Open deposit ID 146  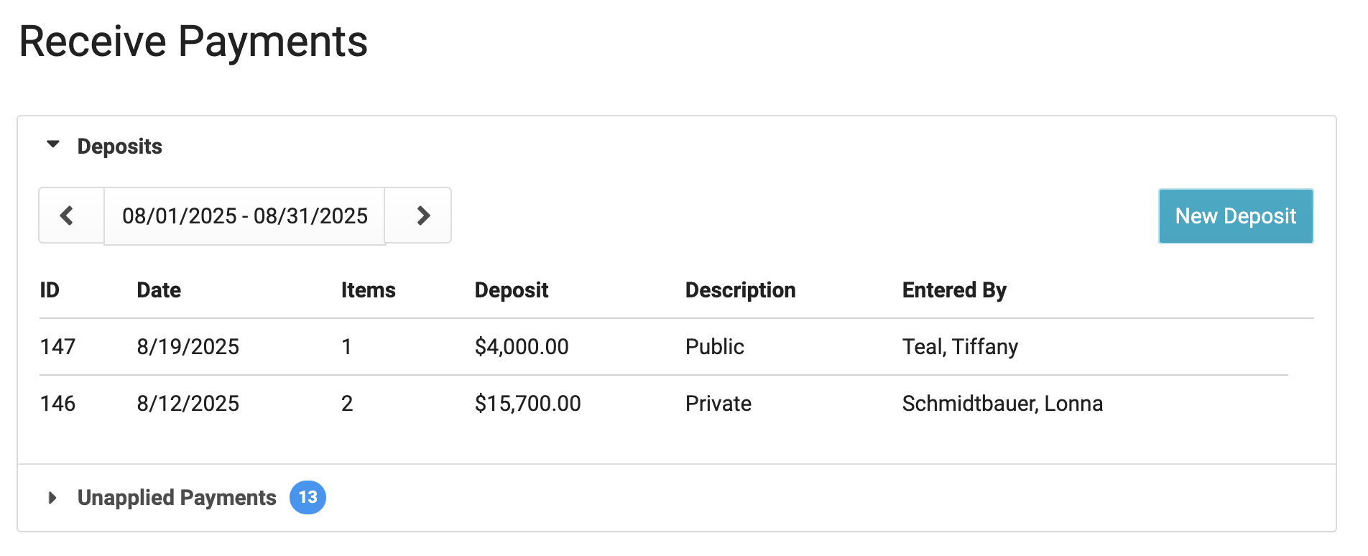click(57, 404)
